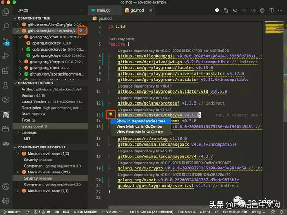Click Upgrade dependency to v1.4.3 code lens
The height and width of the screenshot is (215, 287).
[144, 98]
